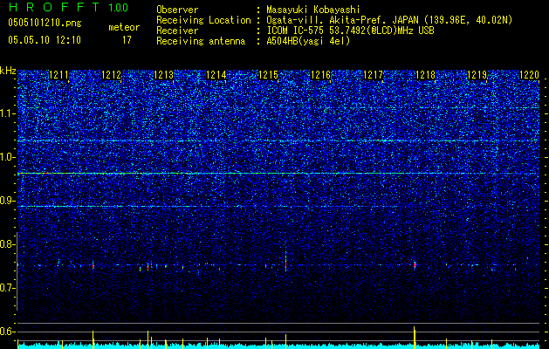Select the 1219 time marker
This screenshot has height=349, width=549.
coord(477,75)
